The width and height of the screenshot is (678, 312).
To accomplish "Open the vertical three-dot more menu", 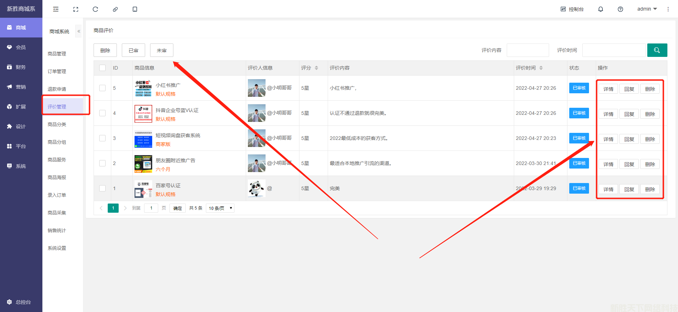I will click(x=668, y=9).
